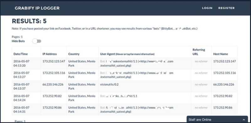Click the GRABIFY IP LOGGER logo
251x123 pixels.
[x=37, y=8]
